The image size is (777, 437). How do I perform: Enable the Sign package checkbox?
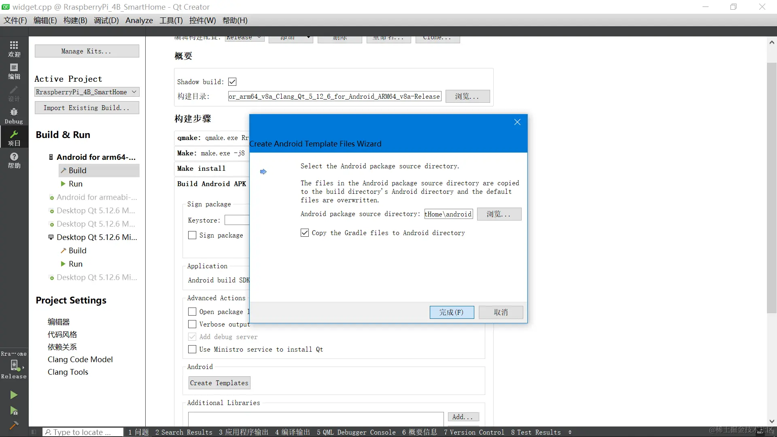coord(192,235)
